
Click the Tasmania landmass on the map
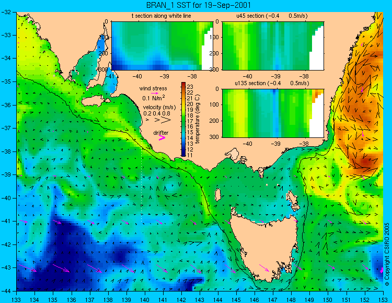pyautogui.click(x=264, y=249)
